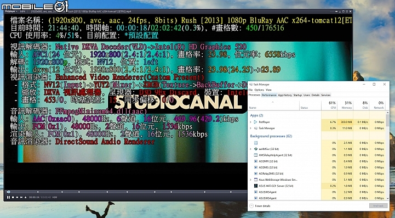
Task: Switch to the Users tab
Action: click(x=307, y=95)
